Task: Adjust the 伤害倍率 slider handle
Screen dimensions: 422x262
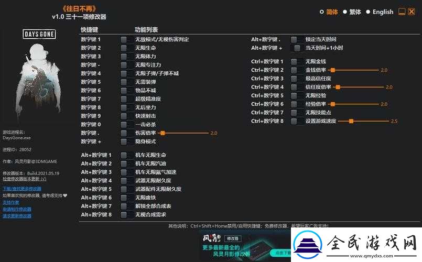Action: click(163, 133)
